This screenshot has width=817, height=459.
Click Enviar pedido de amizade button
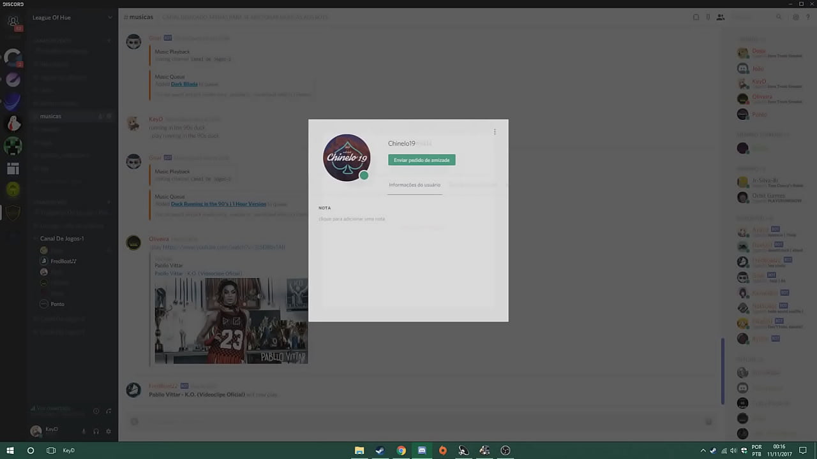[x=421, y=160]
